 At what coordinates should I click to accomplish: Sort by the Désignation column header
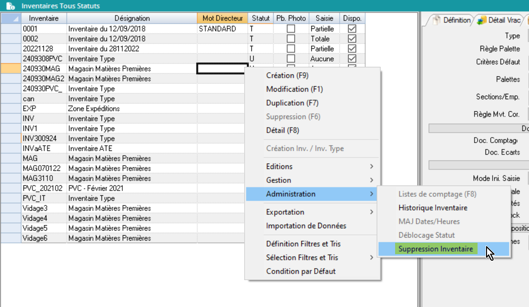click(x=132, y=18)
